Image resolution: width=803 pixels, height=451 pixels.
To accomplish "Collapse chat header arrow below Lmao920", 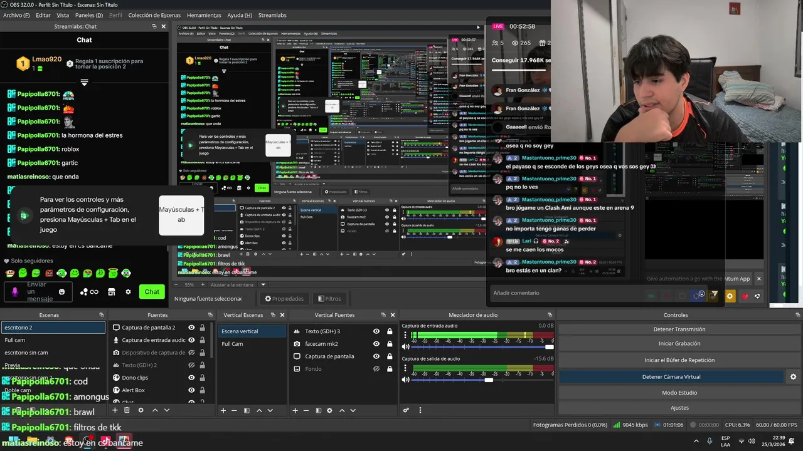I will tap(84, 82).
